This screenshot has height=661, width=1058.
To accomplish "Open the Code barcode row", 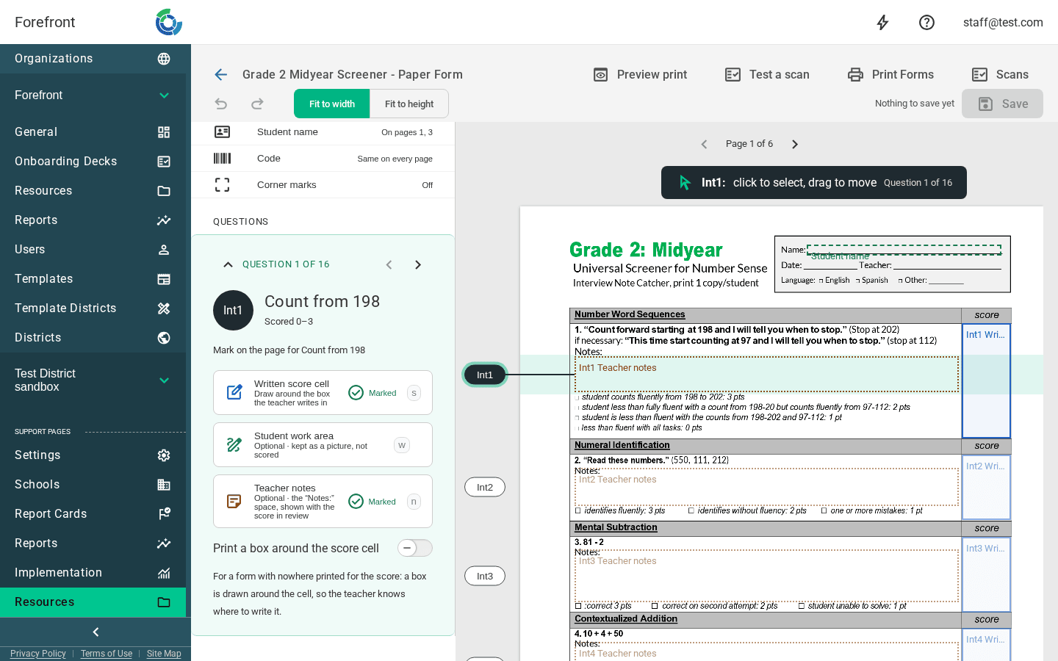I will [x=323, y=159].
